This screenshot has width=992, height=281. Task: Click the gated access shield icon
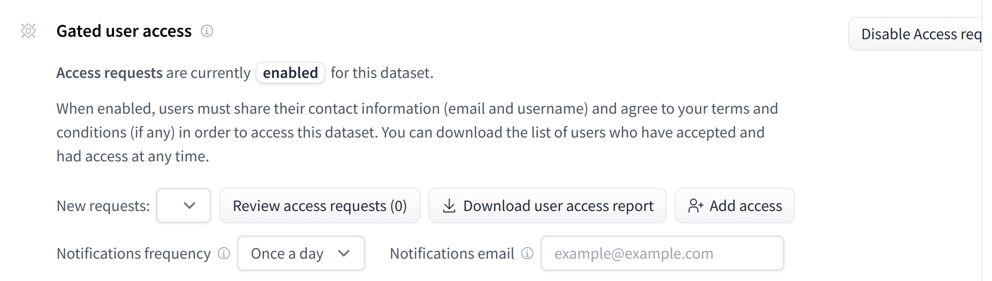tap(28, 31)
